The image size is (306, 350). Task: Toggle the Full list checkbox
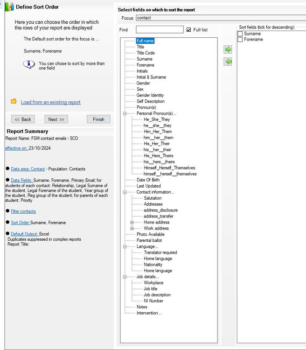pos(188,30)
